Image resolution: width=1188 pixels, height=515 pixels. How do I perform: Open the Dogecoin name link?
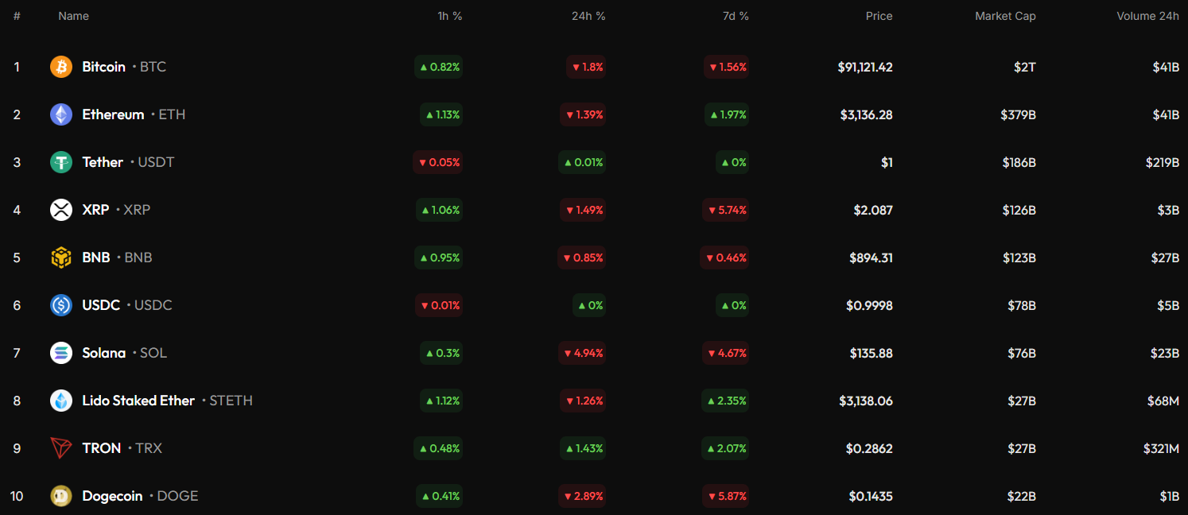(112, 496)
